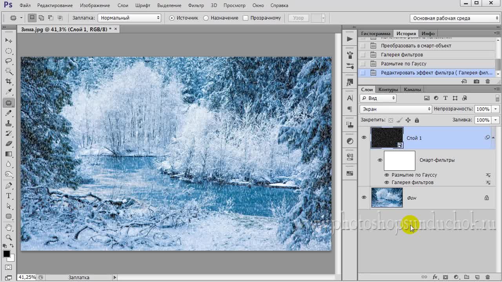Open the Character panel icon
This screenshot has width=502, height=282.
[350, 98]
